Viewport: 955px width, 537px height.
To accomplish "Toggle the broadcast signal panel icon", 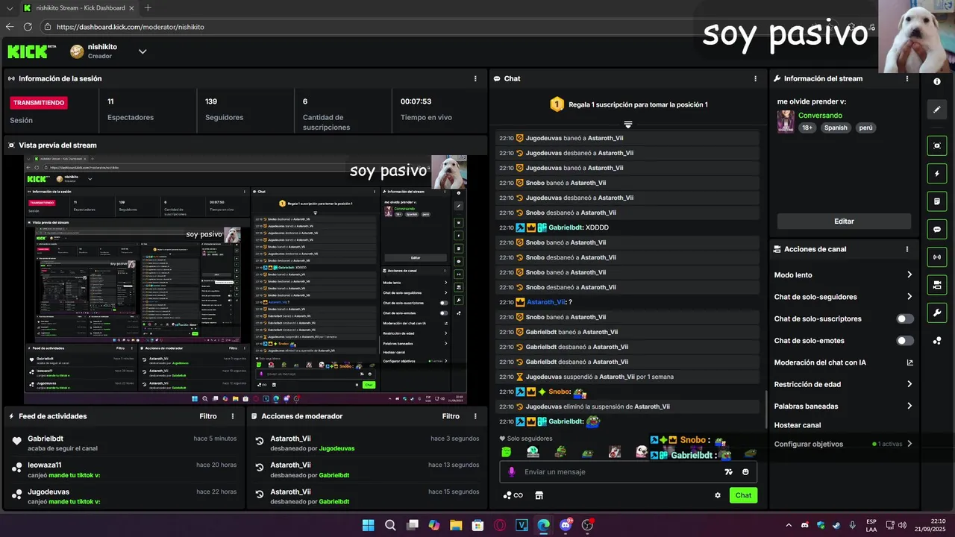I will coord(937,257).
